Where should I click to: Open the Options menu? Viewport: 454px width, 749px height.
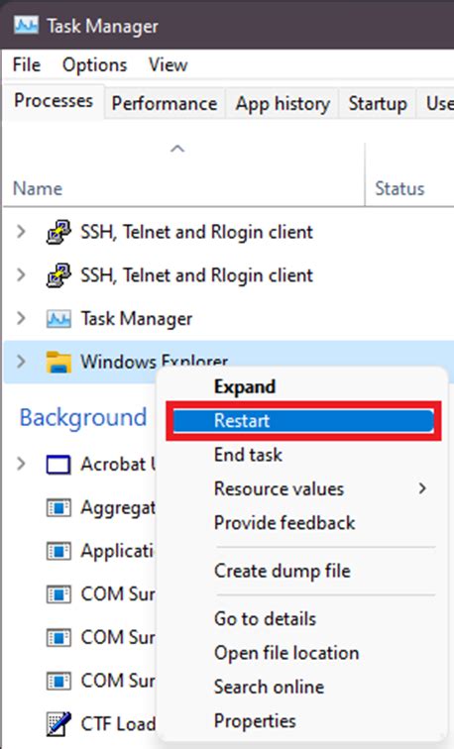click(x=94, y=65)
